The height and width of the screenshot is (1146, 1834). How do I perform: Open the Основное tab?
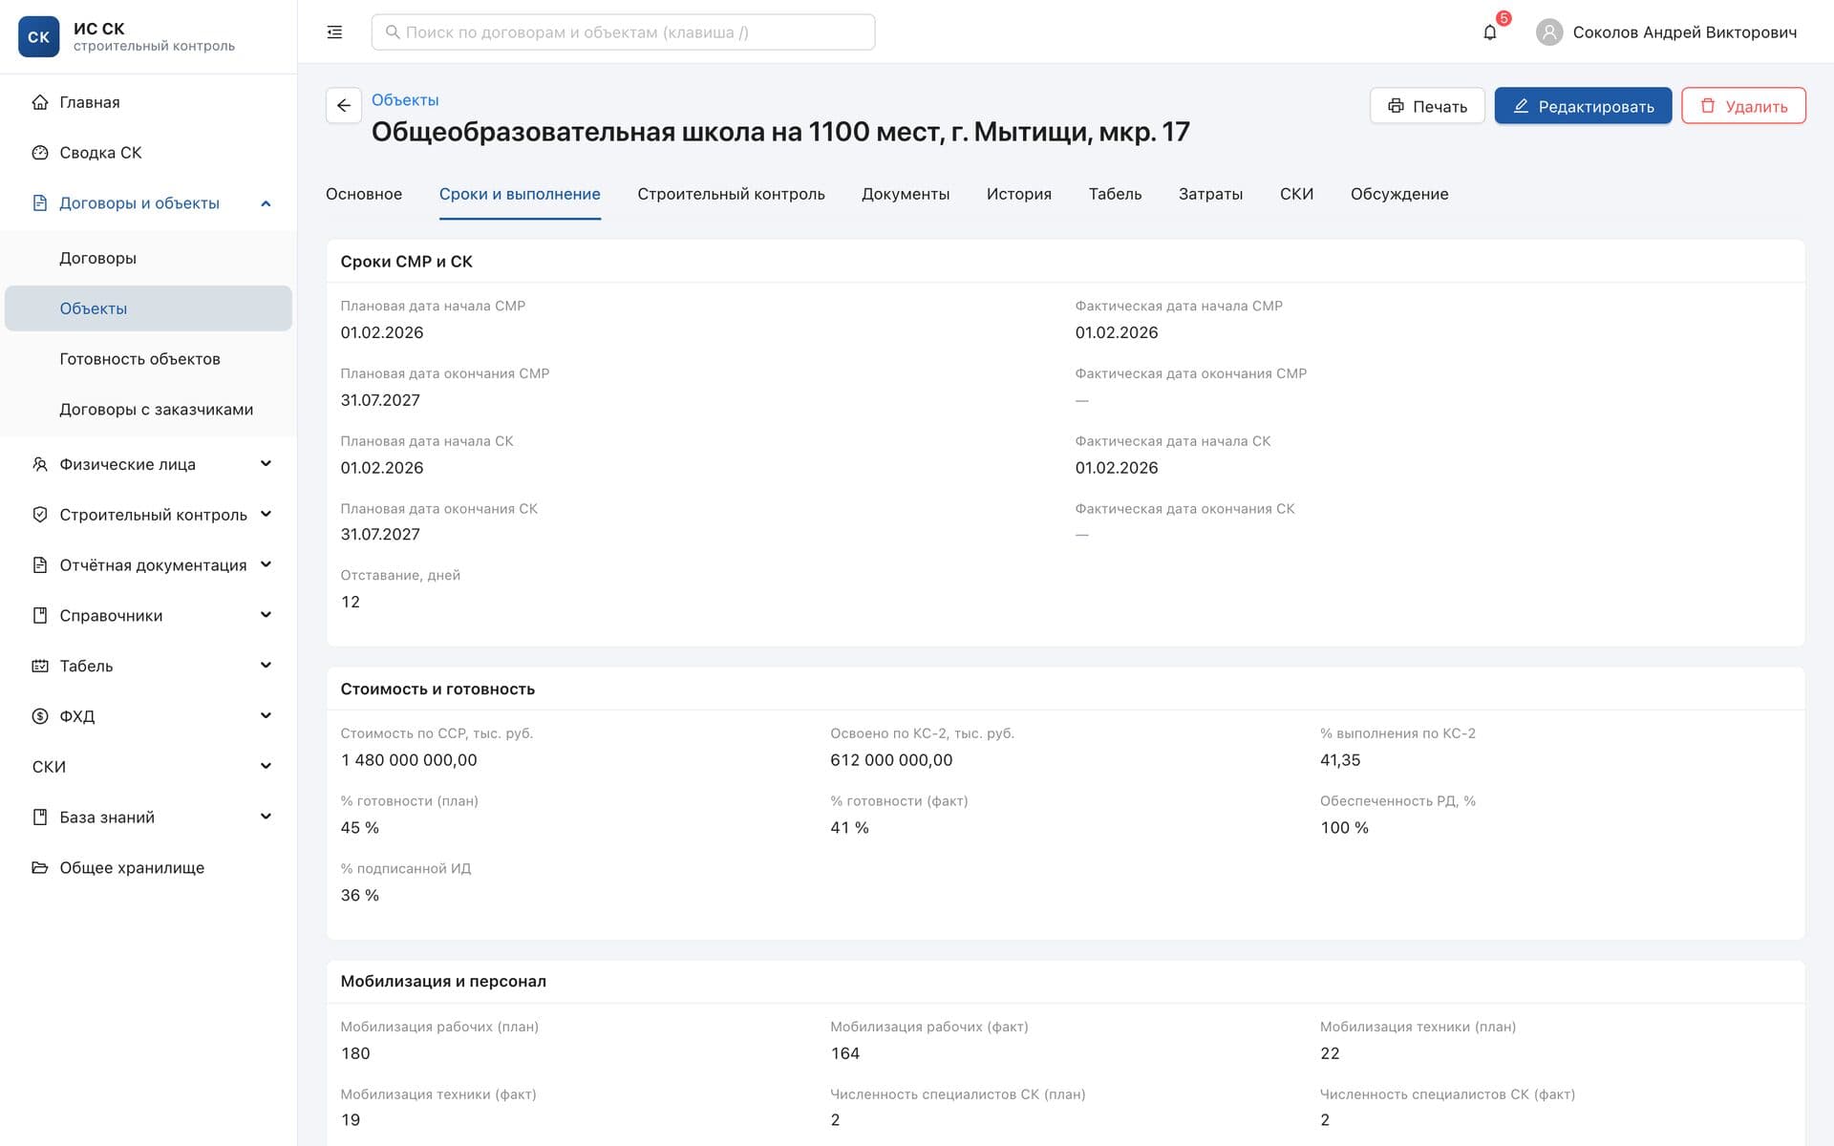pos(364,194)
